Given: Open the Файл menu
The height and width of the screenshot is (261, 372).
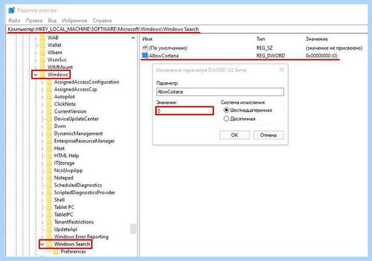Looking at the screenshot, I should [x=14, y=20].
